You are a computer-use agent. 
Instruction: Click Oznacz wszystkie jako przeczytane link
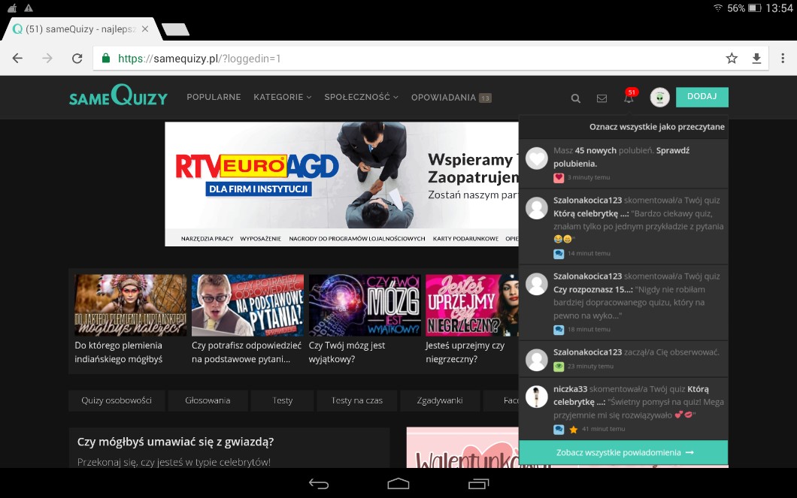(x=656, y=127)
